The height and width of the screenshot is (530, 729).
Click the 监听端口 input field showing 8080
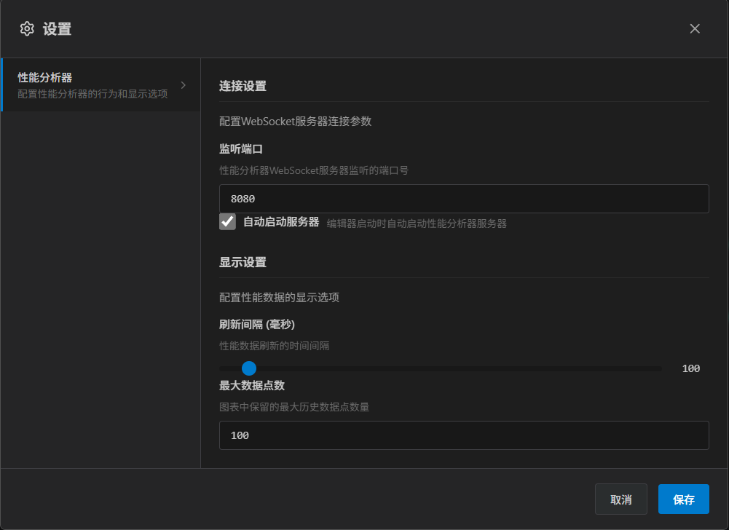tap(464, 199)
